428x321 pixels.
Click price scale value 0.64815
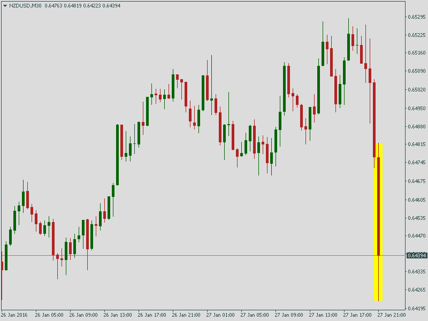click(417, 144)
